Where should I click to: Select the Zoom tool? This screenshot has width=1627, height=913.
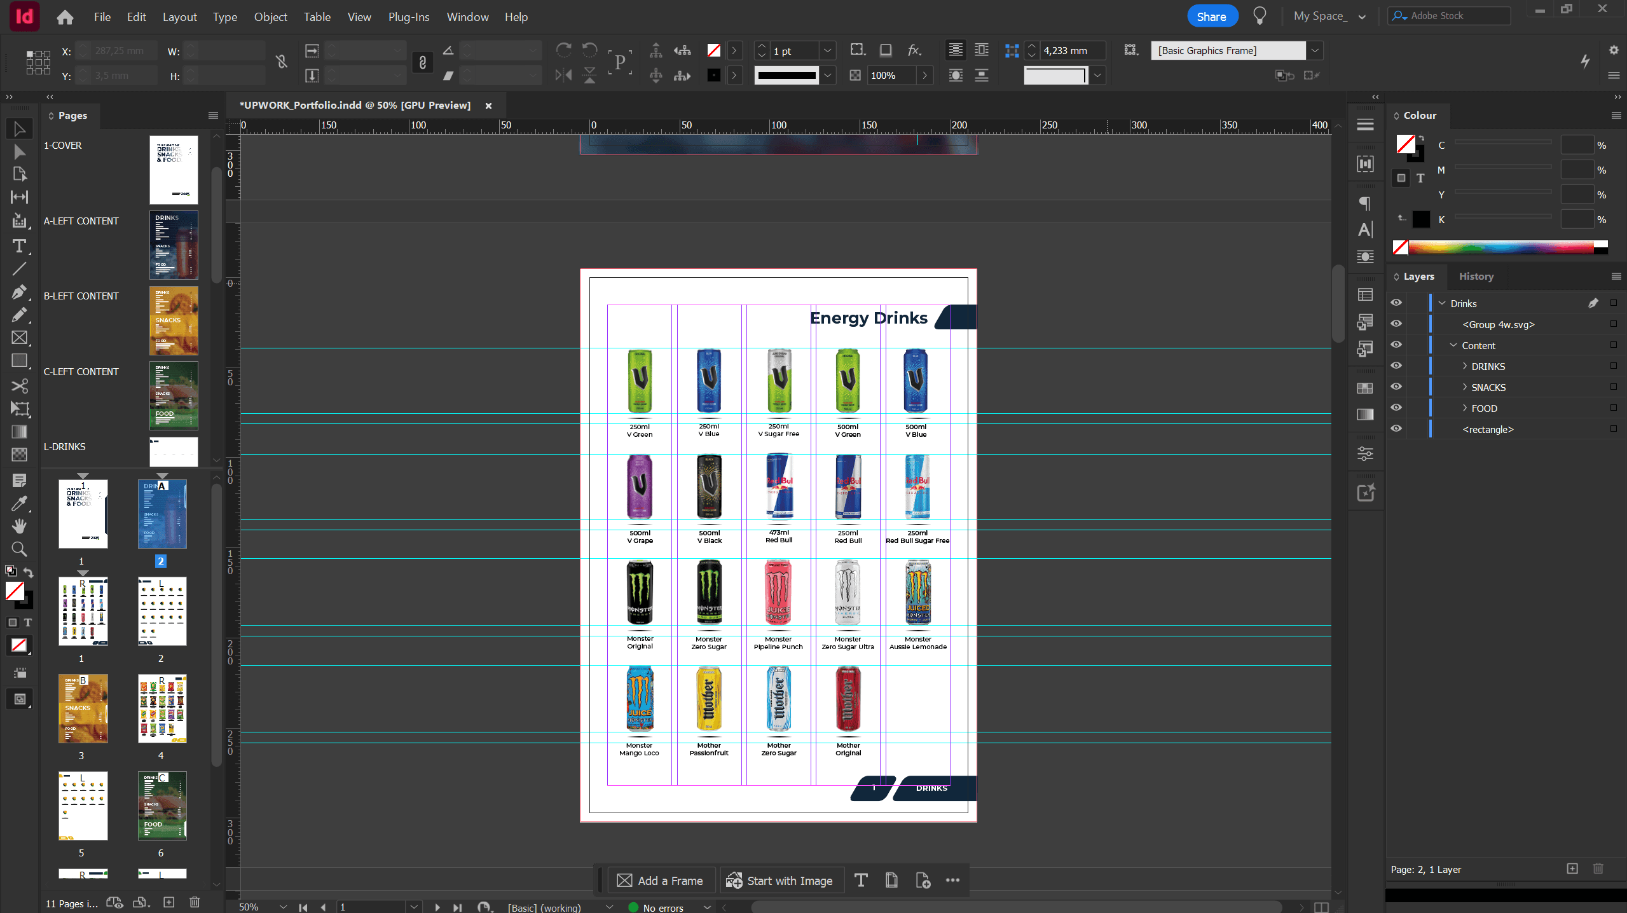[19, 549]
